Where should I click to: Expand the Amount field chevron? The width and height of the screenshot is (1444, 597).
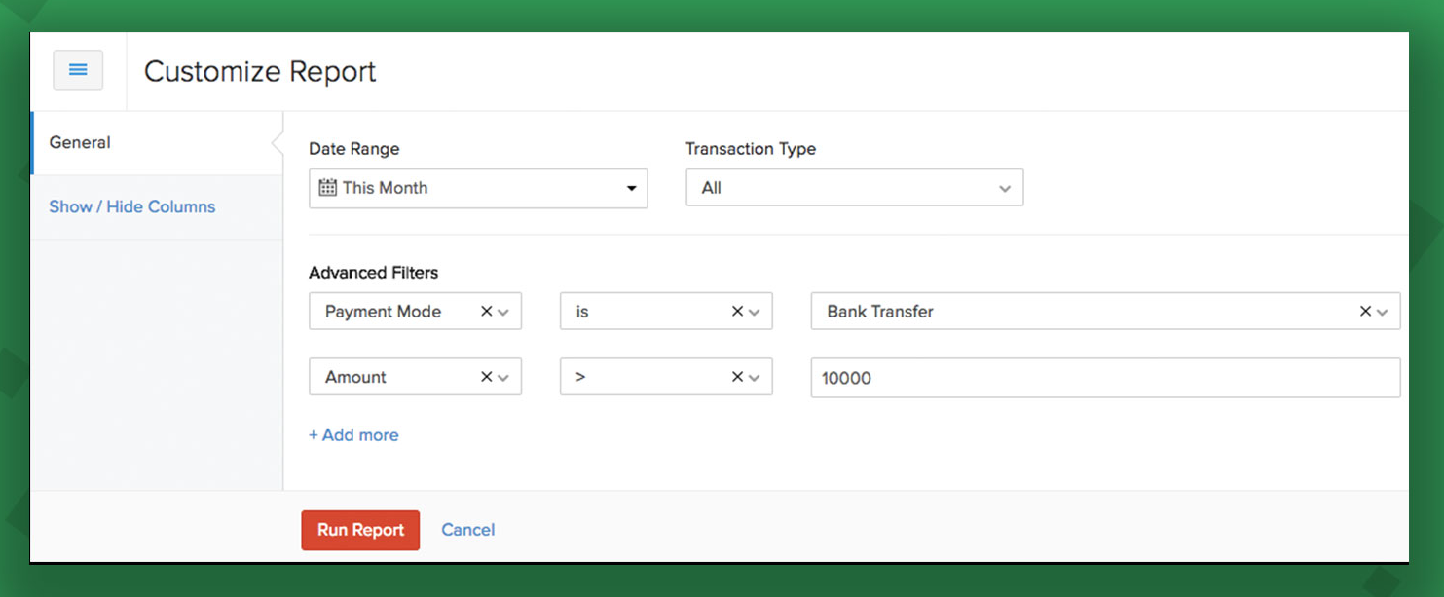pyautogui.click(x=503, y=378)
